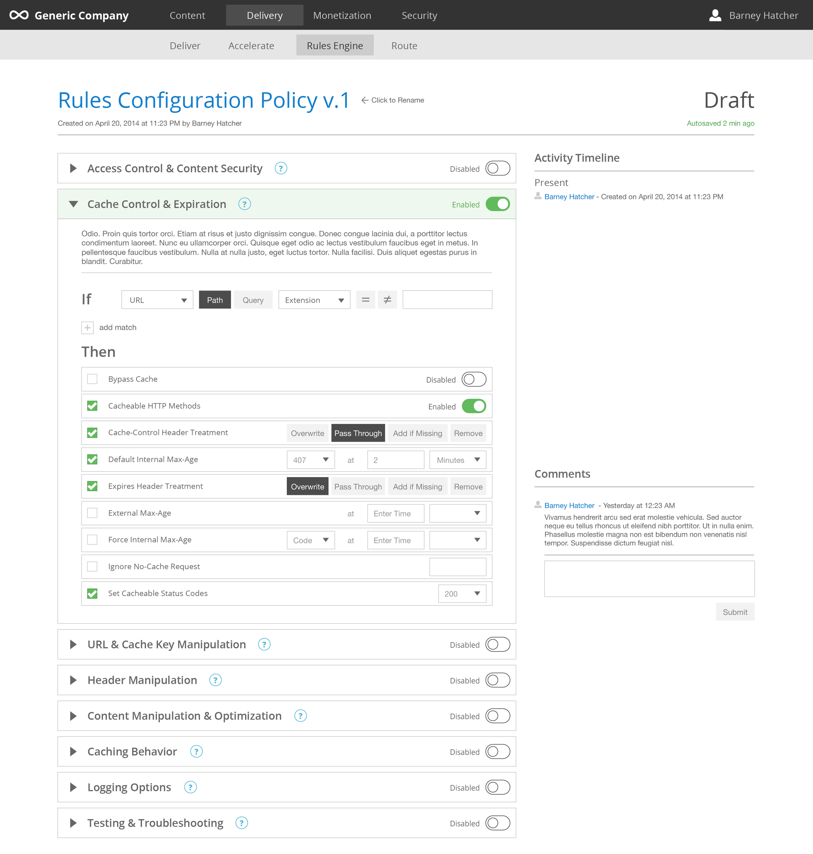Image resolution: width=813 pixels, height=854 pixels.
Task: Expand the Access Control & Content Security section
Action: point(73,168)
